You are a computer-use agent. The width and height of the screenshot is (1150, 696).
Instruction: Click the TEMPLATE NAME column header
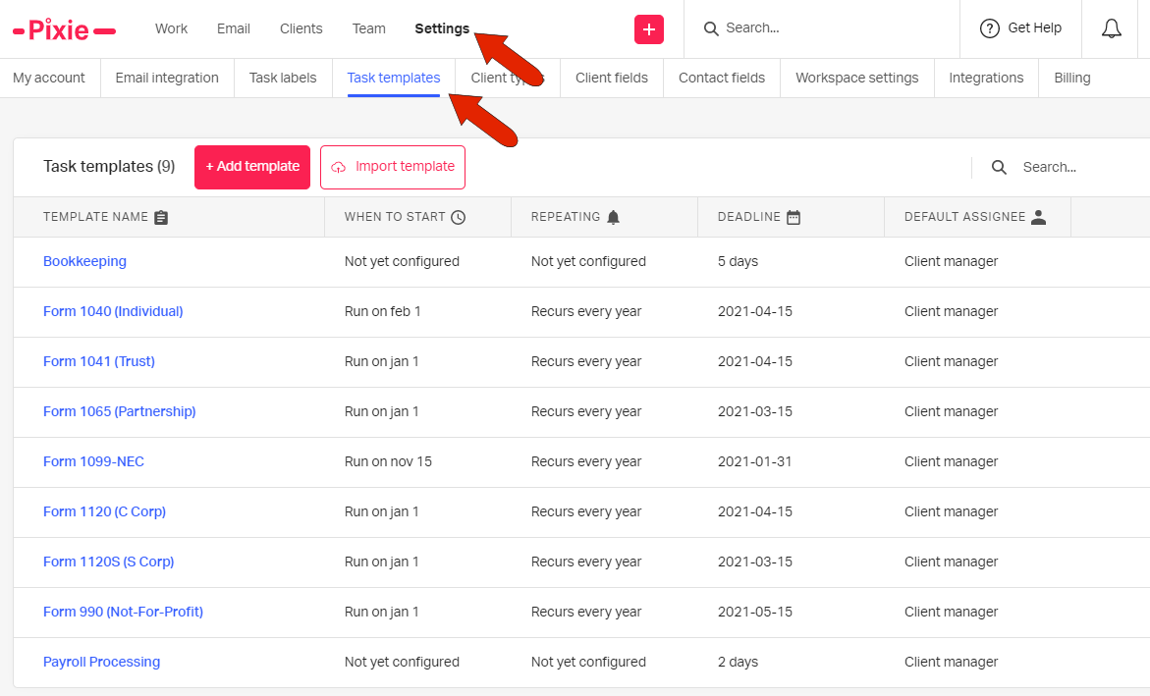(x=95, y=217)
